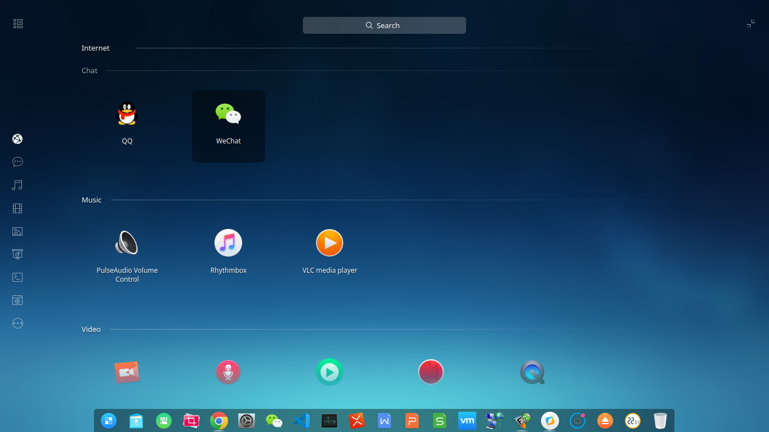Select the Video category heading

[91, 330]
